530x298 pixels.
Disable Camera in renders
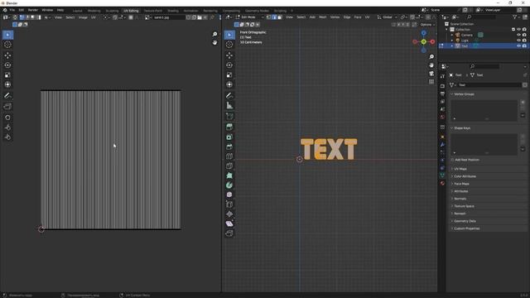(524, 35)
